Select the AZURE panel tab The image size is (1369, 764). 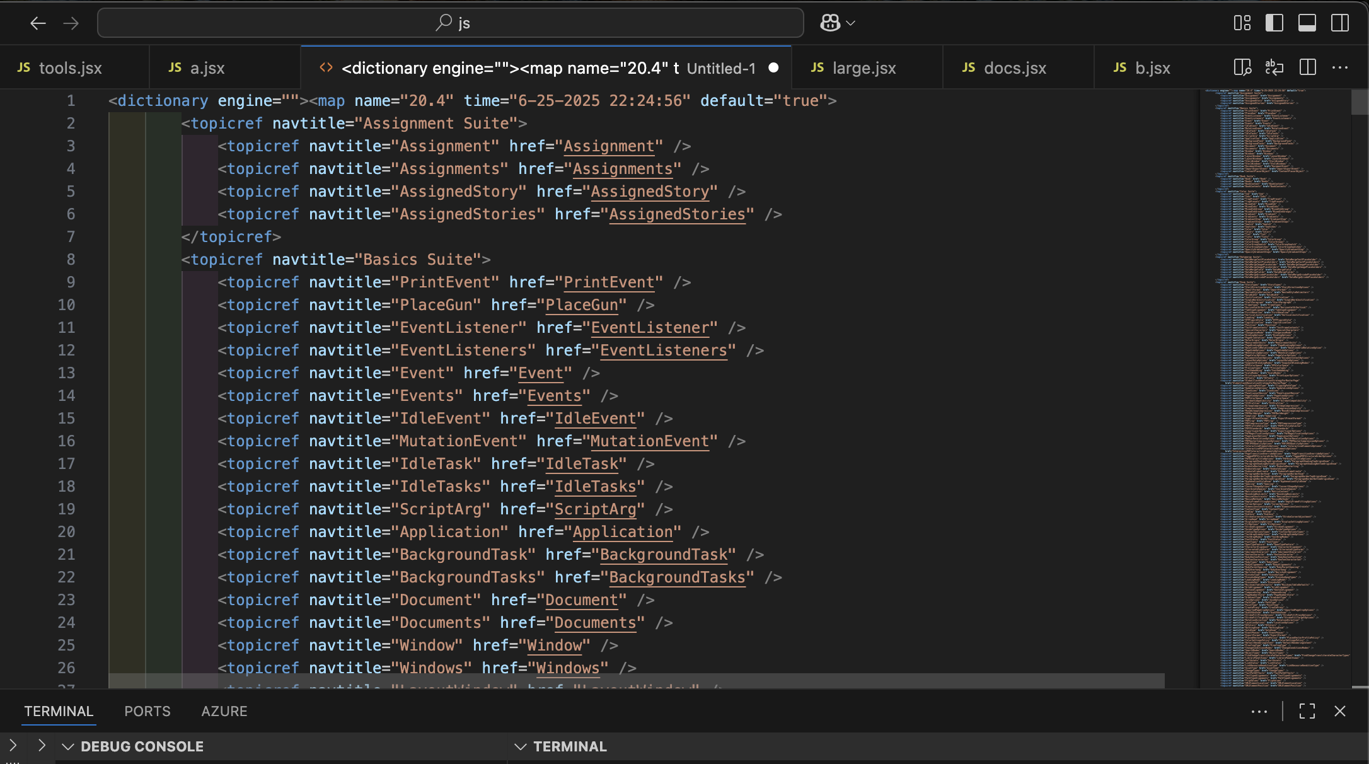(224, 711)
